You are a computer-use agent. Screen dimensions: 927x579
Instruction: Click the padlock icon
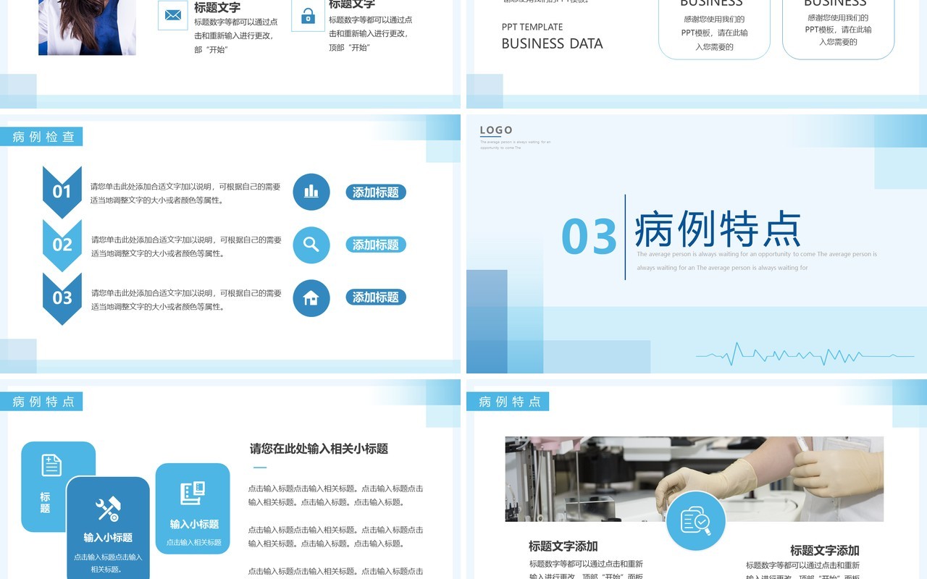[x=308, y=15]
